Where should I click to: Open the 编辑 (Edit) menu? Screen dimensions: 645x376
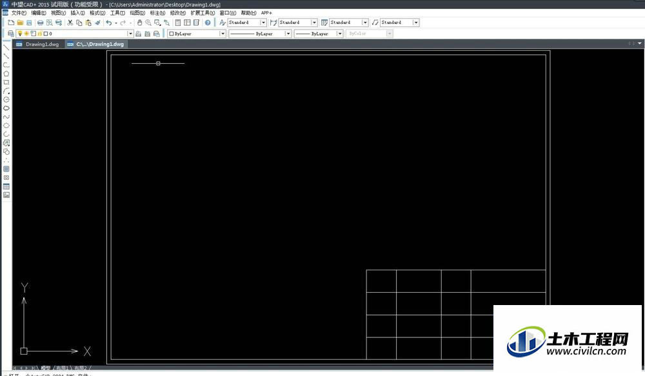(39, 13)
